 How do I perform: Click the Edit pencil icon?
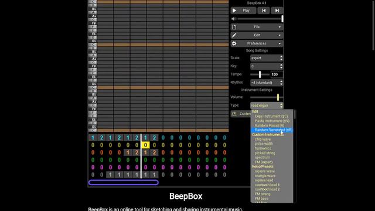click(x=234, y=35)
